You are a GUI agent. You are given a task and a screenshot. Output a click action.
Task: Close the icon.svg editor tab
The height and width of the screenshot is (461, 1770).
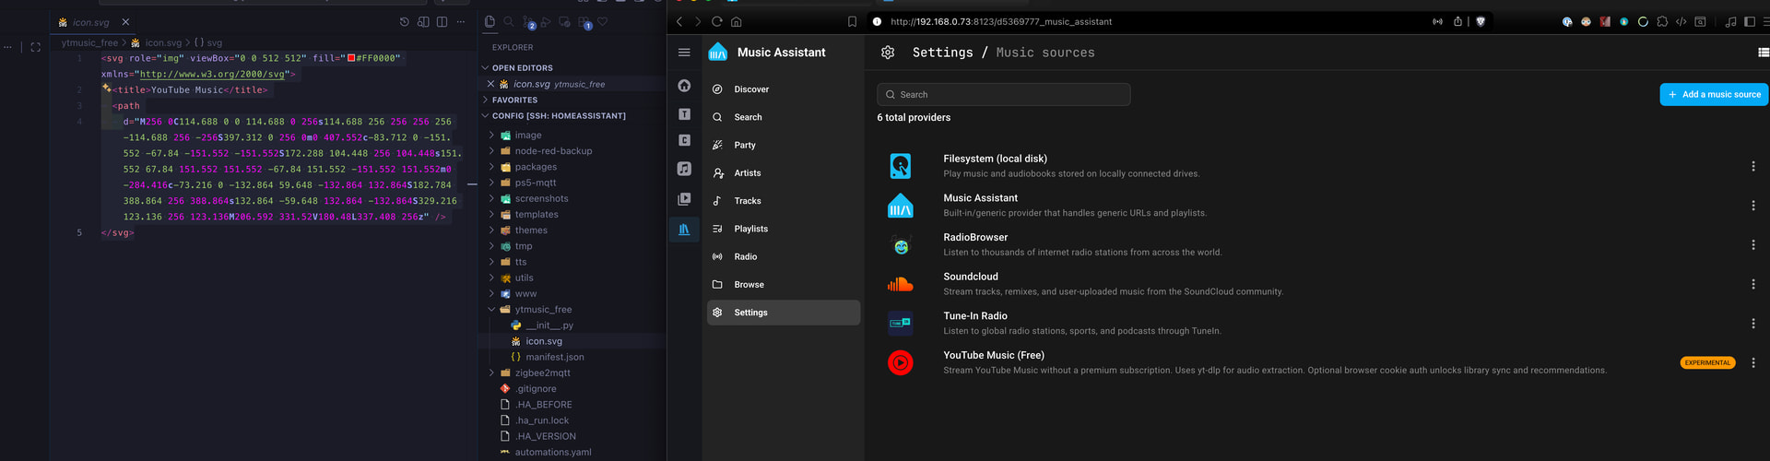pyautogui.click(x=125, y=22)
